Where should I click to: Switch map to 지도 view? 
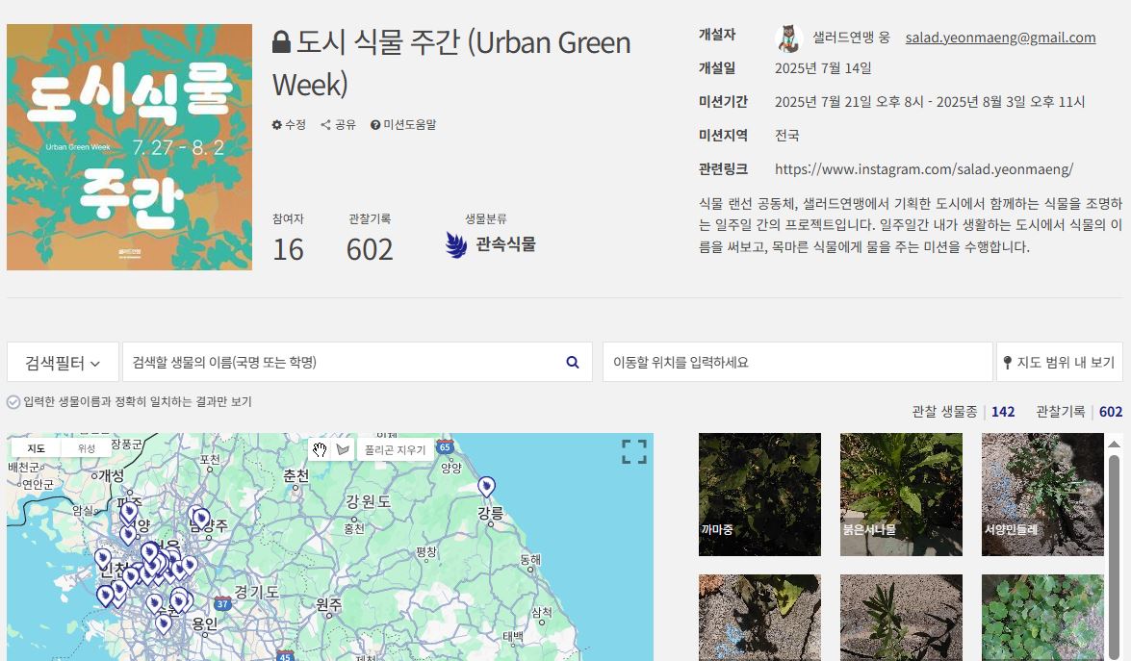coord(36,448)
